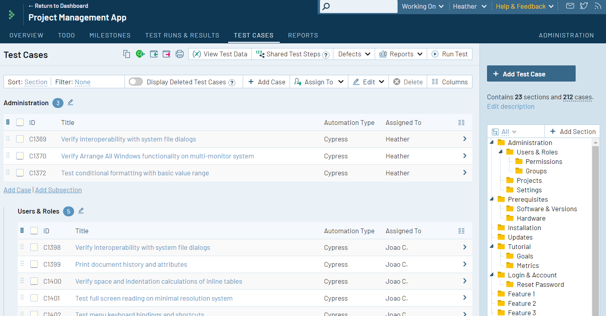Click the copy test cases icon
This screenshot has height=316, width=606.
126,54
